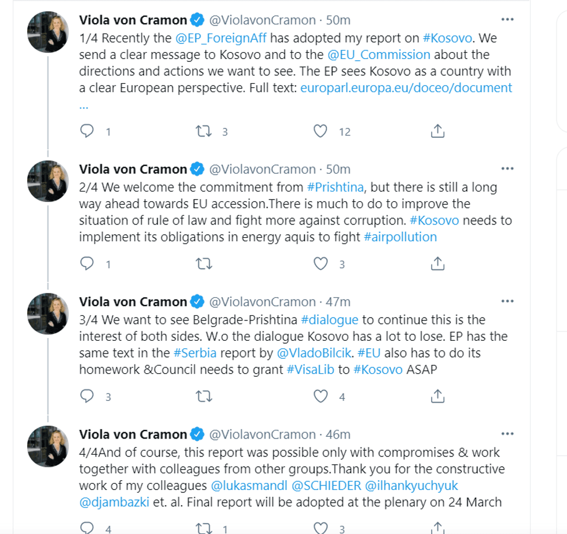This screenshot has width=567, height=534.
Task: Open the @lukasmandl mention in 4/4 tweet
Action: [249, 485]
